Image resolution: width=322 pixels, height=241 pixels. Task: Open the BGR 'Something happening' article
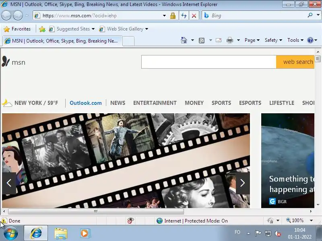[x=288, y=160]
